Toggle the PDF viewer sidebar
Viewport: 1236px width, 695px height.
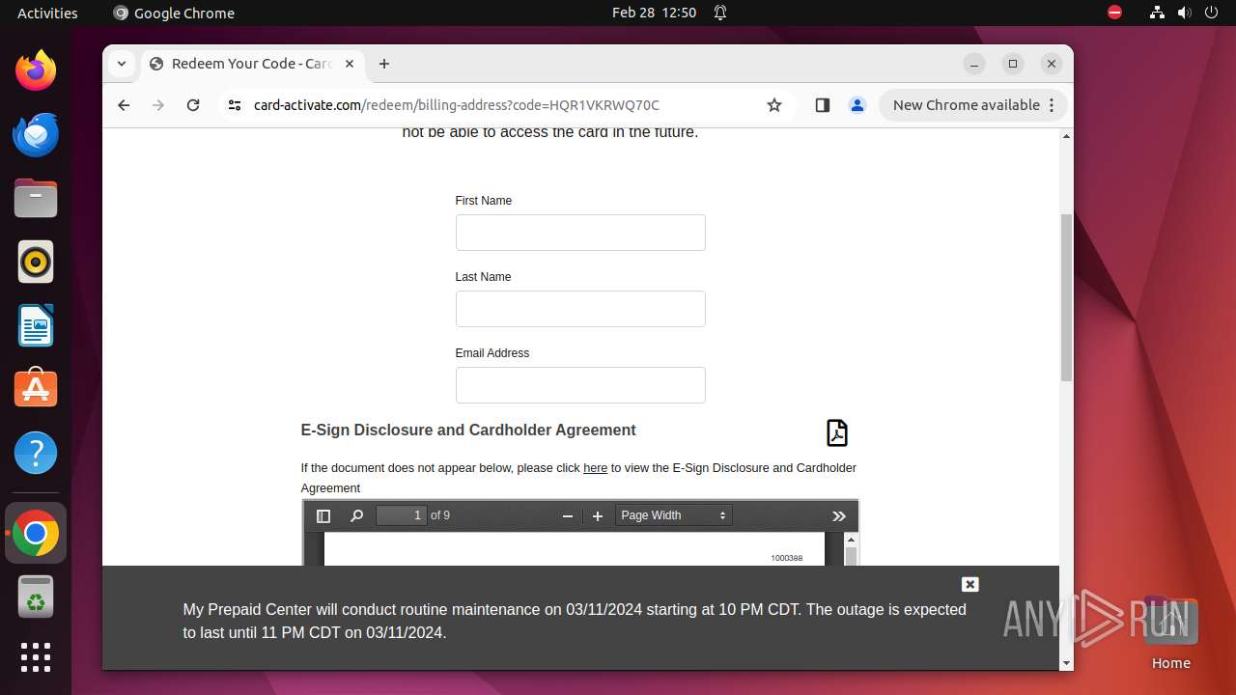(323, 516)
